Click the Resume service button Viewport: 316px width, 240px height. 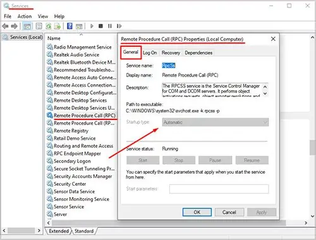click(252, 160)
